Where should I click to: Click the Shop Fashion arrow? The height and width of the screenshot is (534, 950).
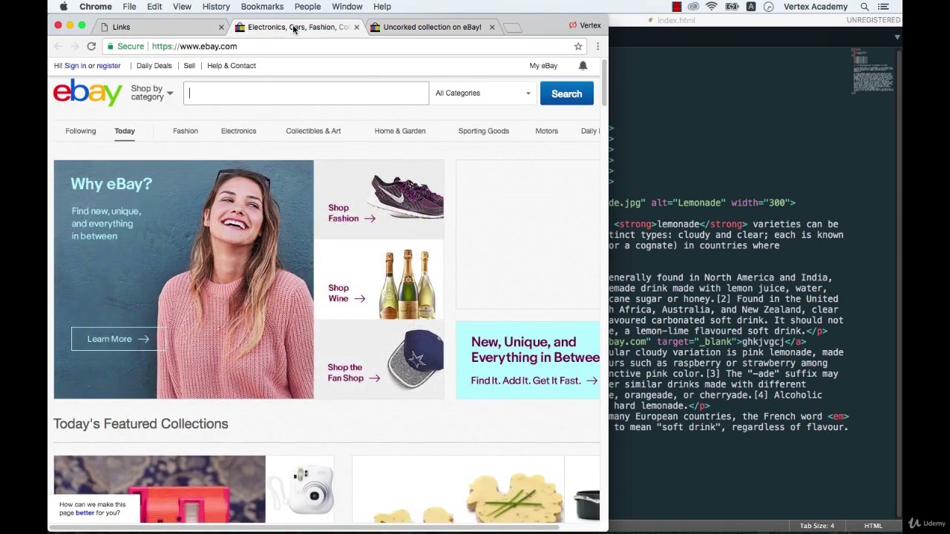click(x=370, y=218)
